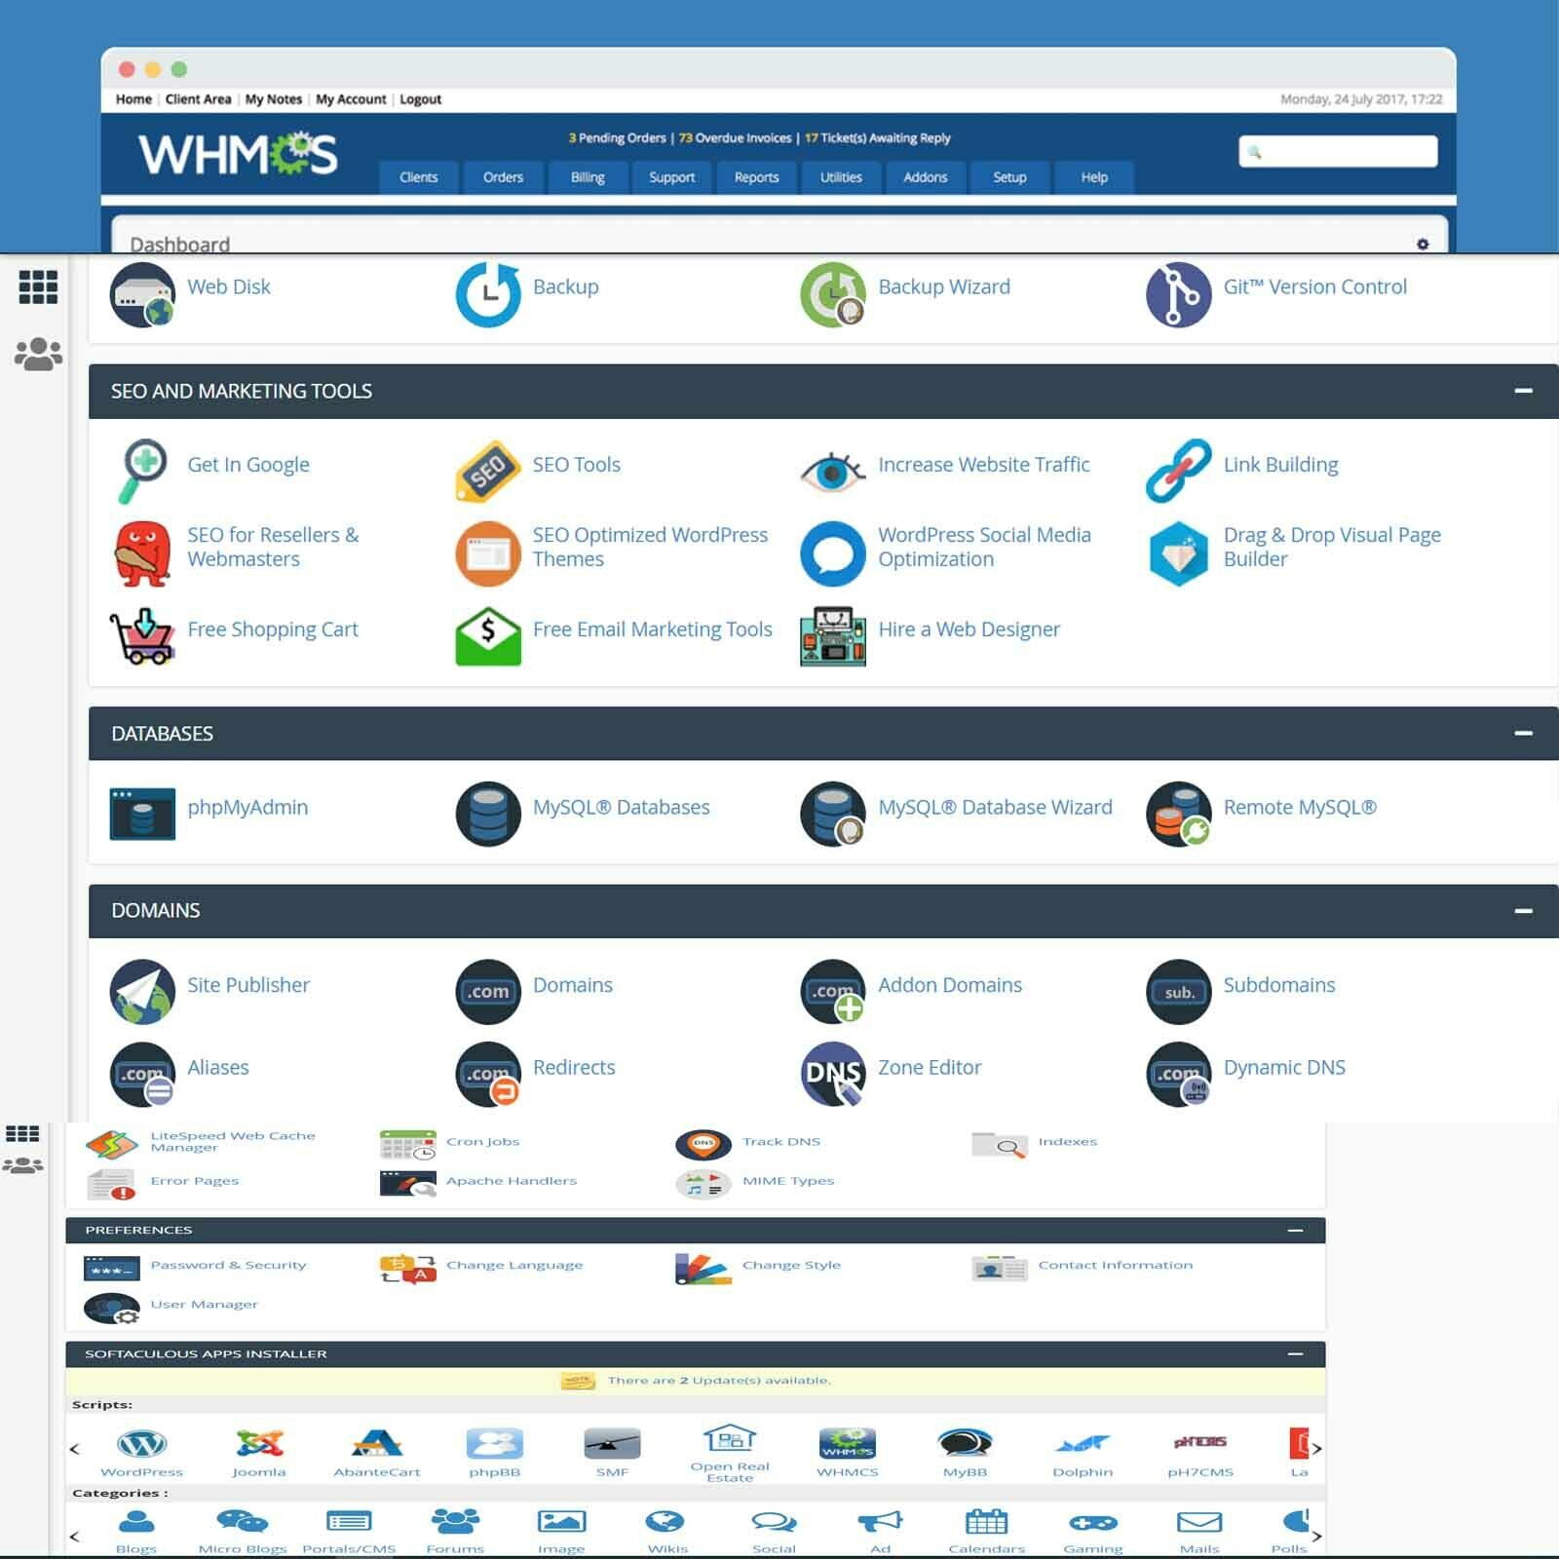This screenshot has height=1559, width=1559.
Task: Launch the Backup Wizard icon
Action: pyautogui.click(x=833, y=294)
